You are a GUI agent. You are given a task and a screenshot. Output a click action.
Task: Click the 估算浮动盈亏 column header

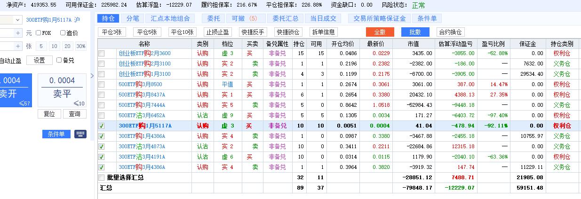pyautogui.click(x=456, y=44)
